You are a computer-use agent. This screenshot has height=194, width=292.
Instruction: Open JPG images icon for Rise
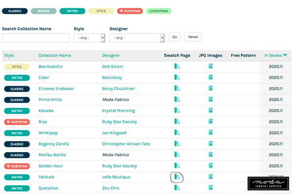[x=210, y=121]
